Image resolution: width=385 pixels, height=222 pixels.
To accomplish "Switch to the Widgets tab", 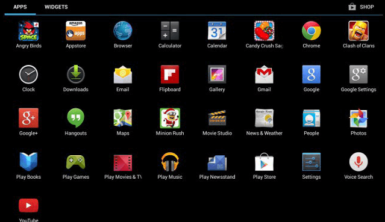I will [56, 7].
